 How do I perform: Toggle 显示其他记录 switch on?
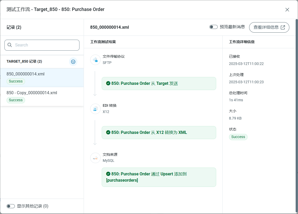click(x=11, y=206)
